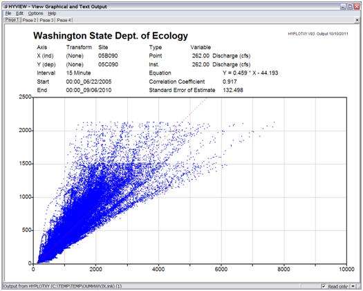
Task: Click the HYVIEW app icon in the title bar
Action: (6, 7)
